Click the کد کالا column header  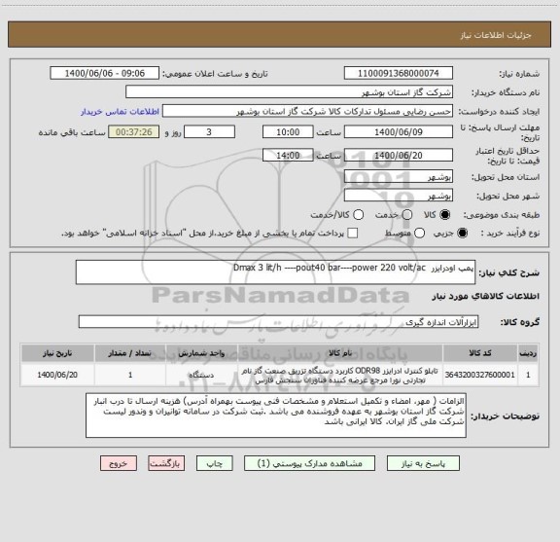(x=480, y=353)
